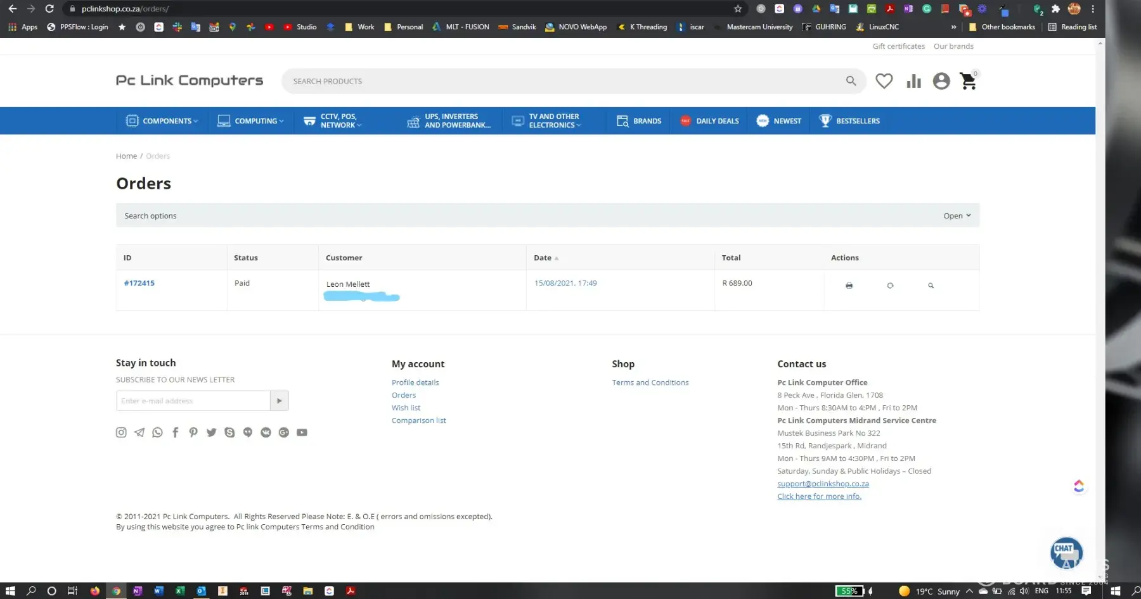This screenshot has height=599, width=1141.
Task: Open the Instagram social icon in footer
Action: pos(121,432)
